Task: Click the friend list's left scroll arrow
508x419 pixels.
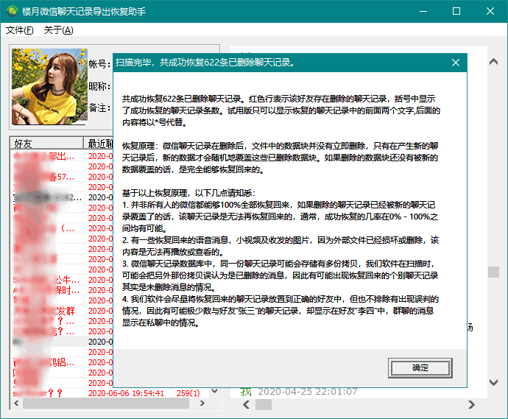Action: click(16, 404)
